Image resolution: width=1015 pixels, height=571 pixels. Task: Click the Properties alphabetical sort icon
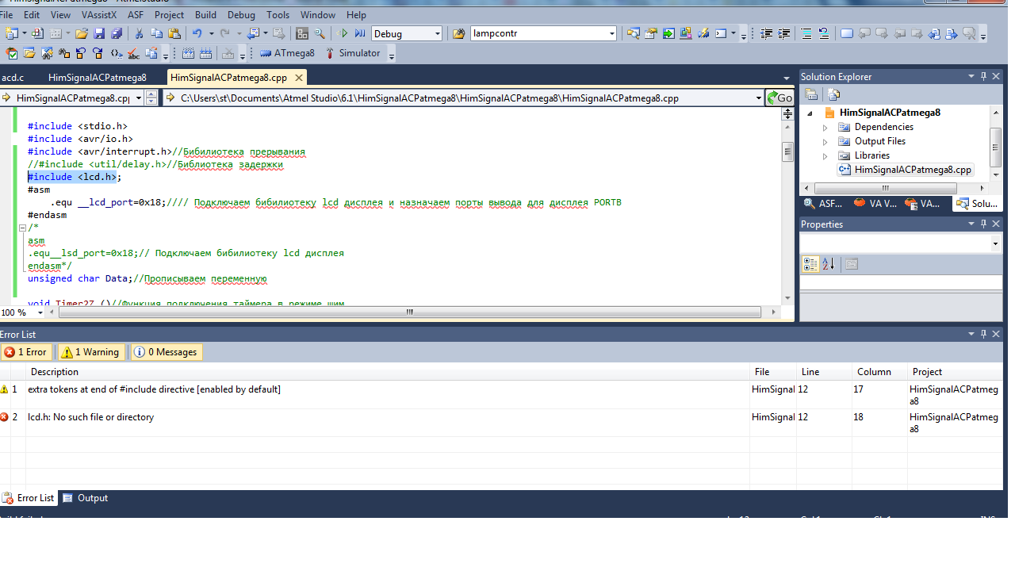click(x=828, y=264)
